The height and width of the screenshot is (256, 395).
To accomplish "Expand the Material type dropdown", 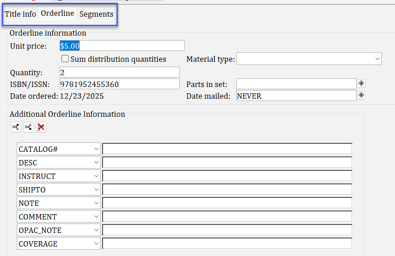I will [377, 59].
